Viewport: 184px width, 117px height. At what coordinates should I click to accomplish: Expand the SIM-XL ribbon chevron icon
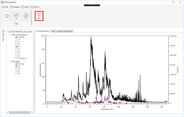(x=32, y=7)
